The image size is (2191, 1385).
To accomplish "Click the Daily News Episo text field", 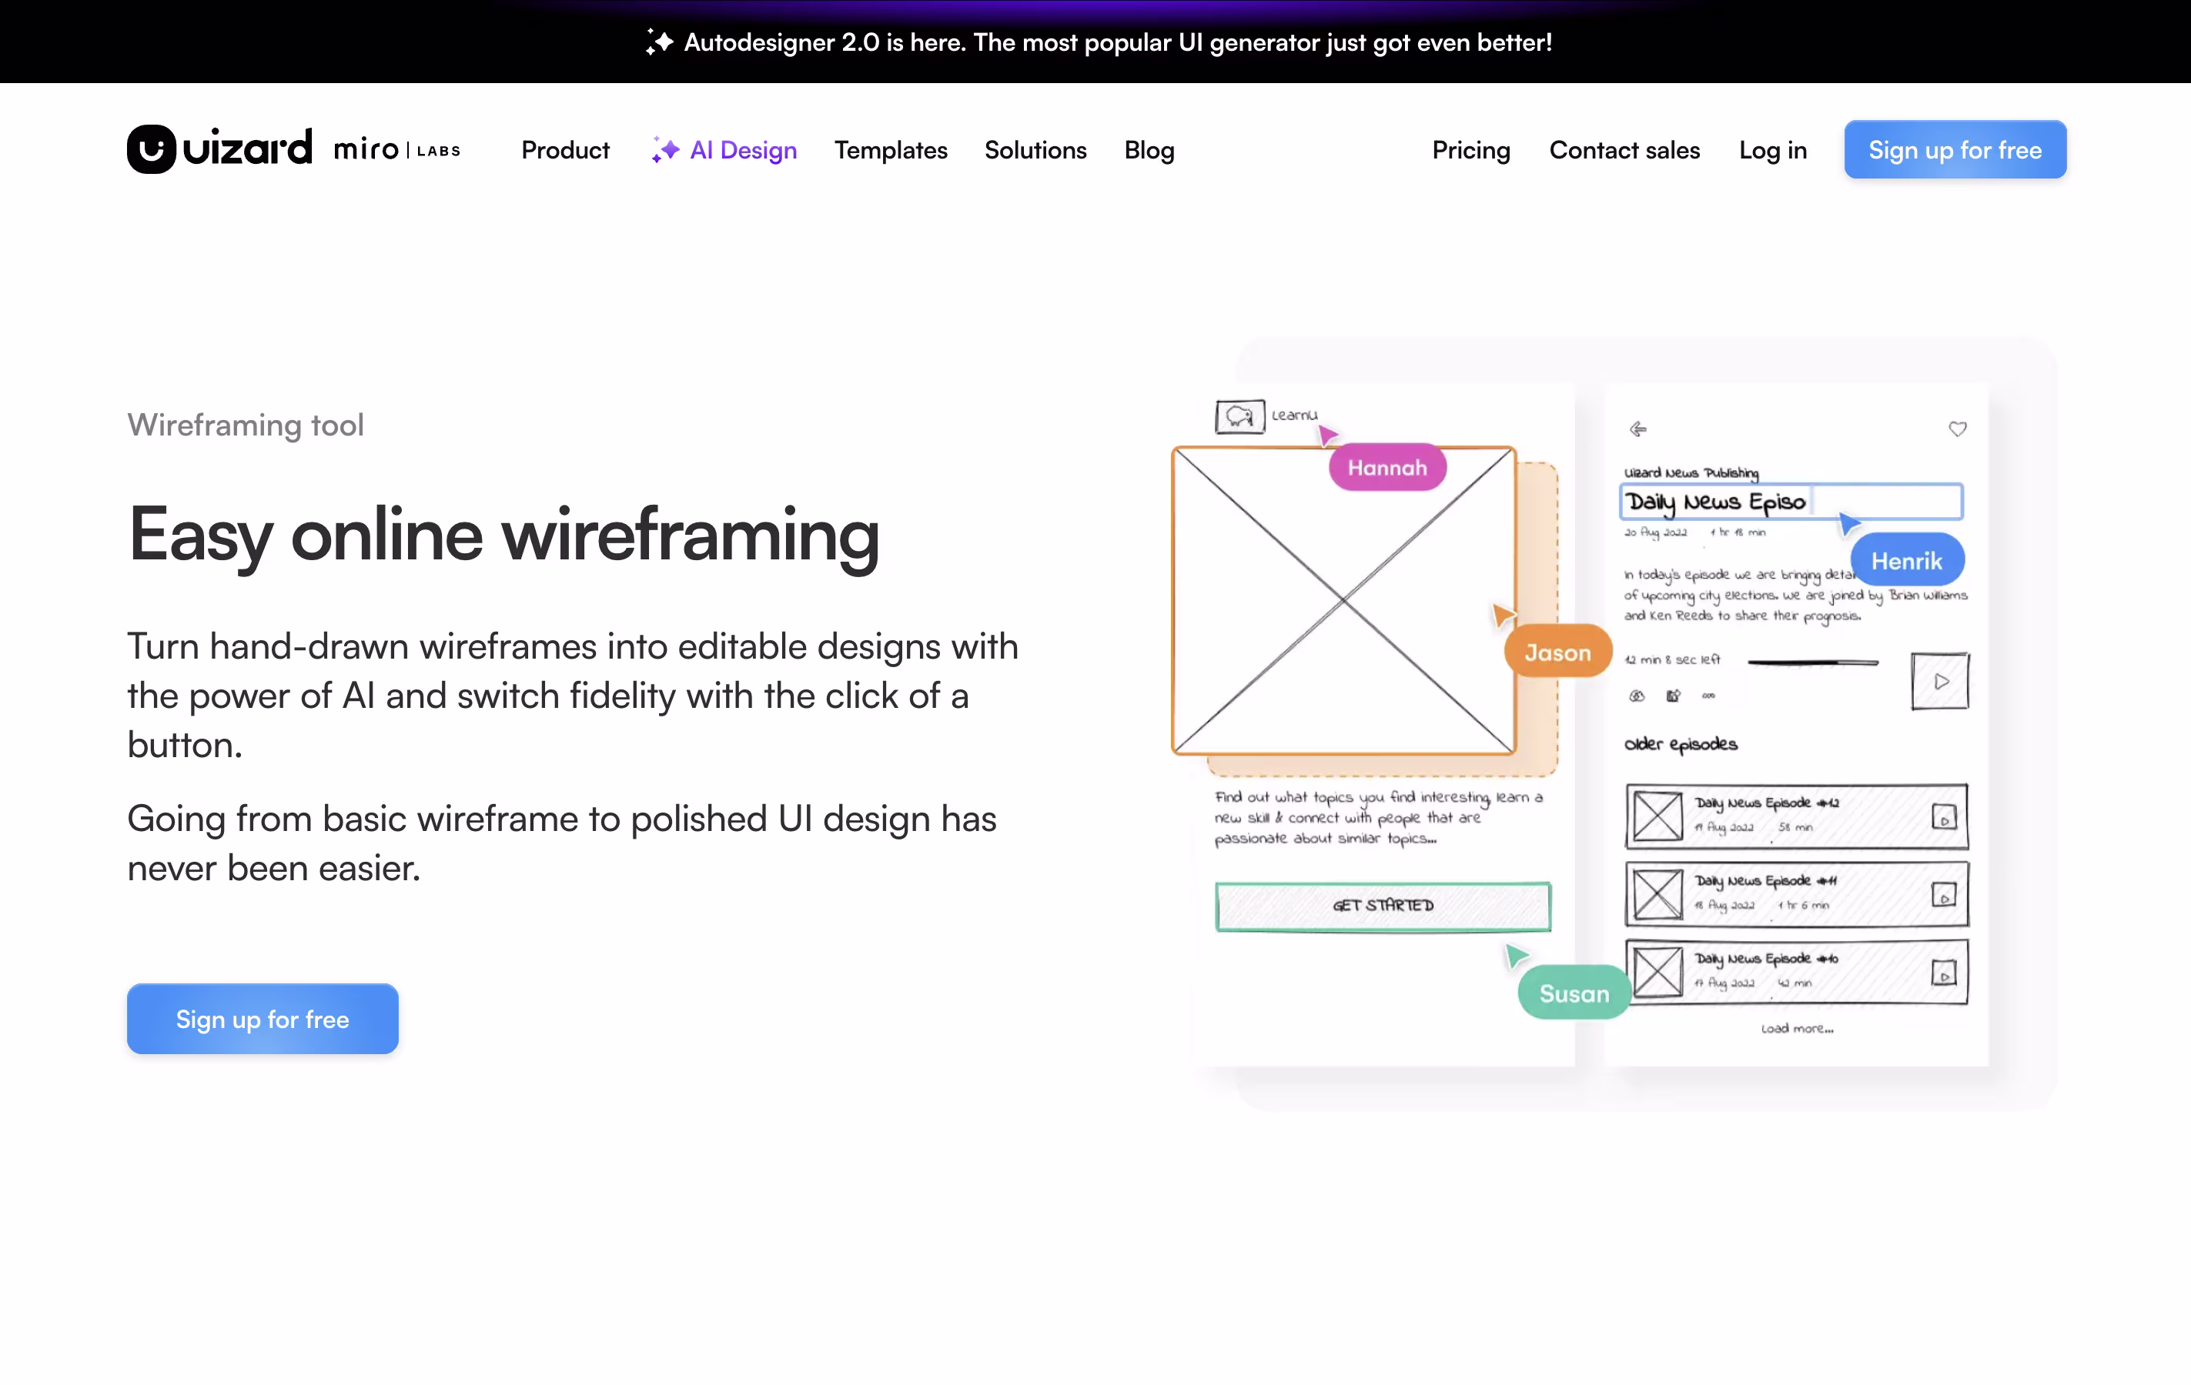I will pos(1791,502).
